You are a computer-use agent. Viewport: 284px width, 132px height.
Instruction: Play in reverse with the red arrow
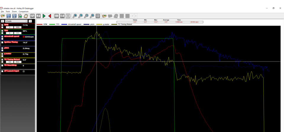click(x=50, y=16)
